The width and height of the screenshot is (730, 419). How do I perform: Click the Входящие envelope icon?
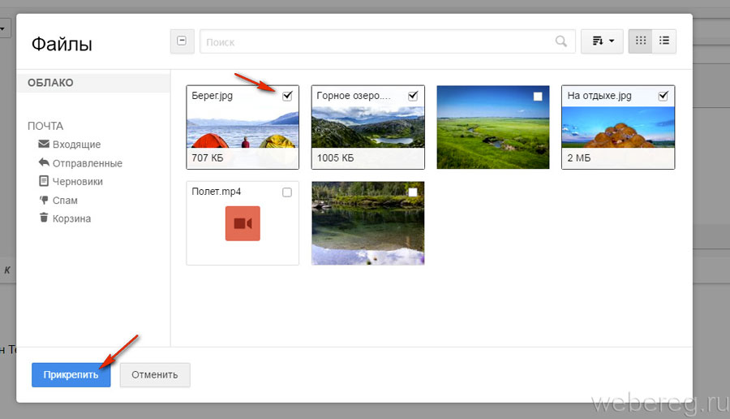(44, 144)
